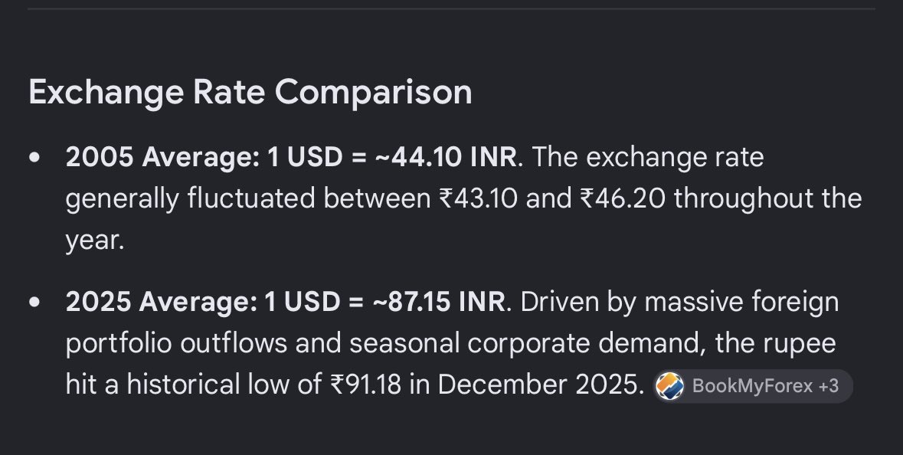Click the word 'fluctuated' in first bullet

[x=251, y=198]
